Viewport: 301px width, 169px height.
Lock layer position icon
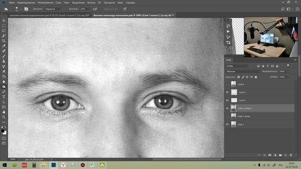pyautogui.click(x=247, y=77)
